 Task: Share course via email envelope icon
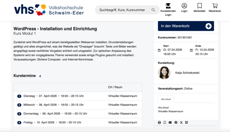(170, 122)
